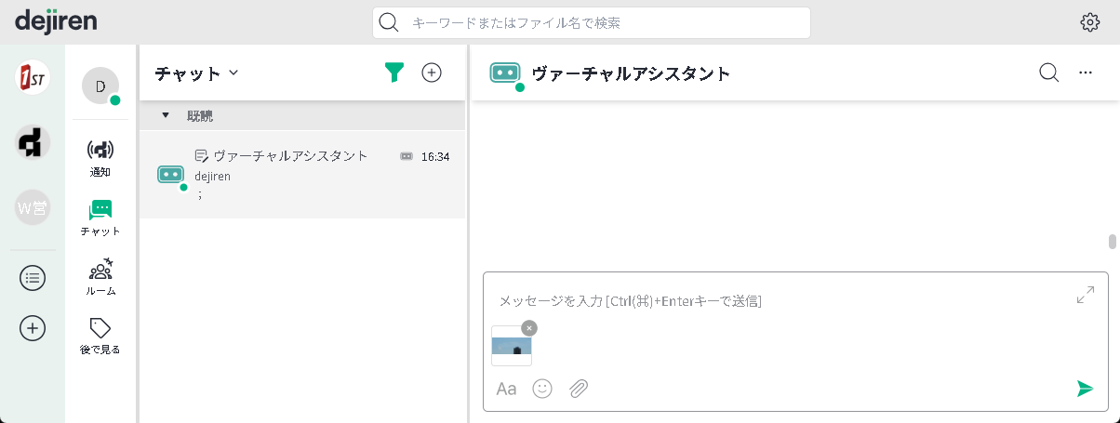Switch to the 通知 tab
This screenshot has height=423, width=1120.
click(x=100, y=156)
